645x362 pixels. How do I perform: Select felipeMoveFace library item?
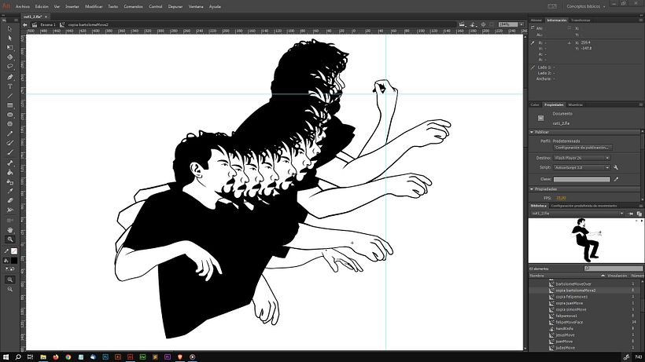(569, 322)
